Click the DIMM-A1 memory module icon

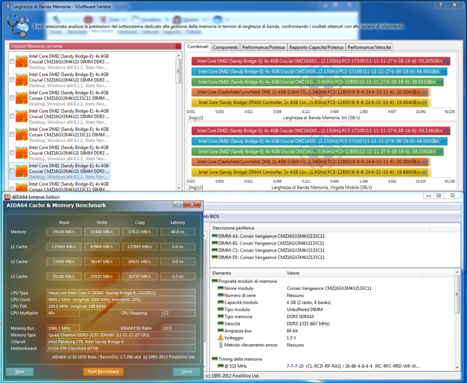(x=214, y=236)
